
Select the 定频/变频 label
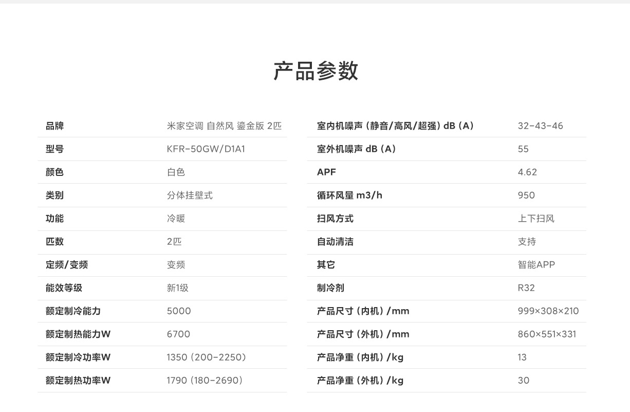pos(67,265)
